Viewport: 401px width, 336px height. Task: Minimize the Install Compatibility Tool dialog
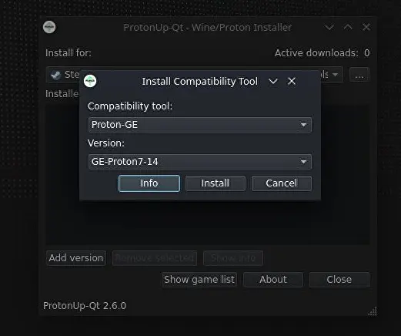point(273,82)
